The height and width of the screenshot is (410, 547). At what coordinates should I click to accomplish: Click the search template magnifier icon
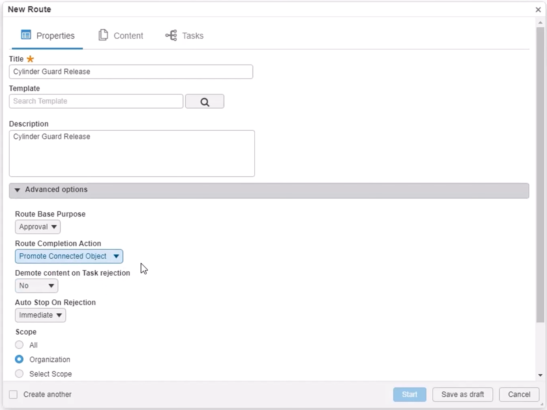pyautogui.click(x=205, y=102)
